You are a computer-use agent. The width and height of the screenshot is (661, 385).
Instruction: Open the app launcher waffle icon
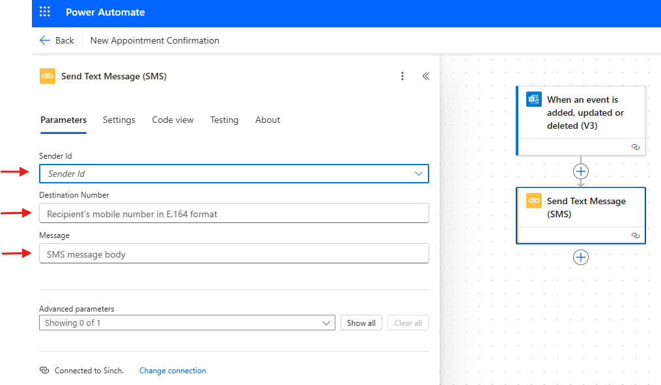pyautogui.click(x=45, y=12)
